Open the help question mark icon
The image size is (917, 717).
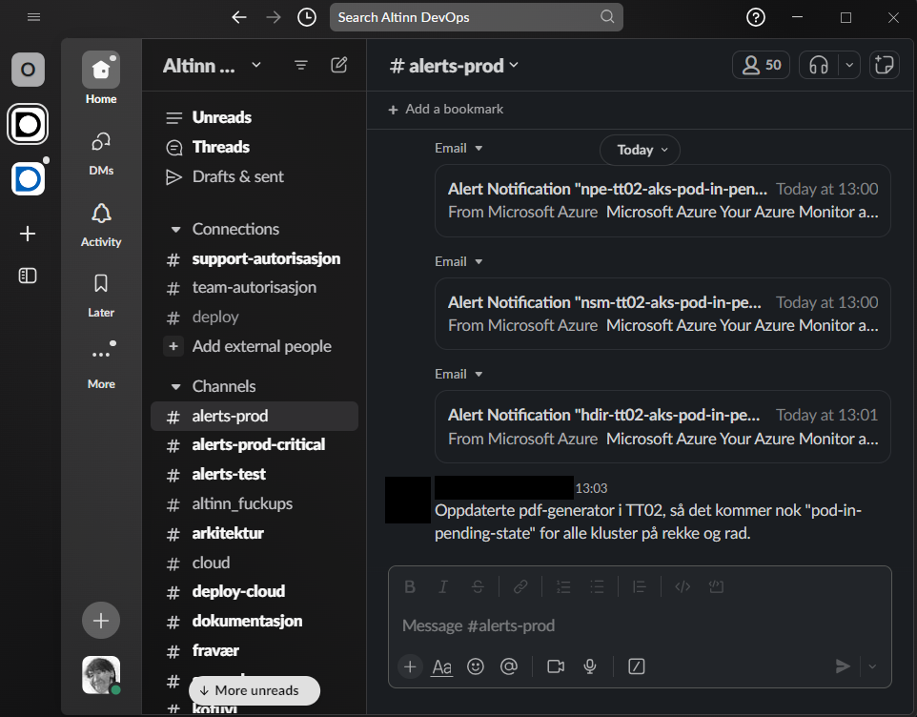click(x=756, y=17)
